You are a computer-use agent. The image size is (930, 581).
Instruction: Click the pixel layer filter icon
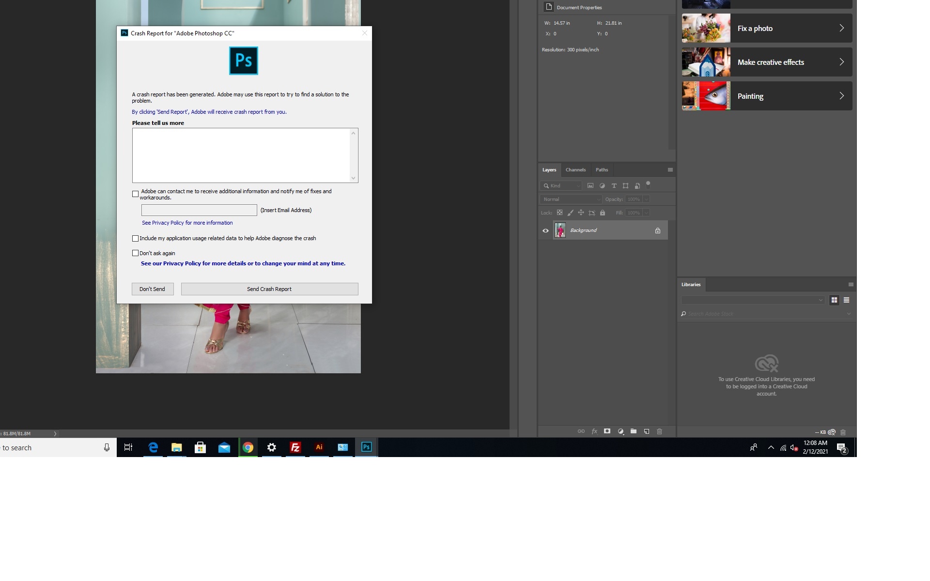point(590,186)
